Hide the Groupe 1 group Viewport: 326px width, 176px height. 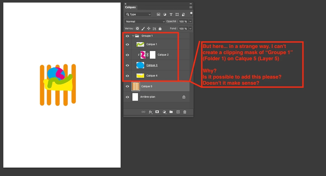tap(127, 36)
